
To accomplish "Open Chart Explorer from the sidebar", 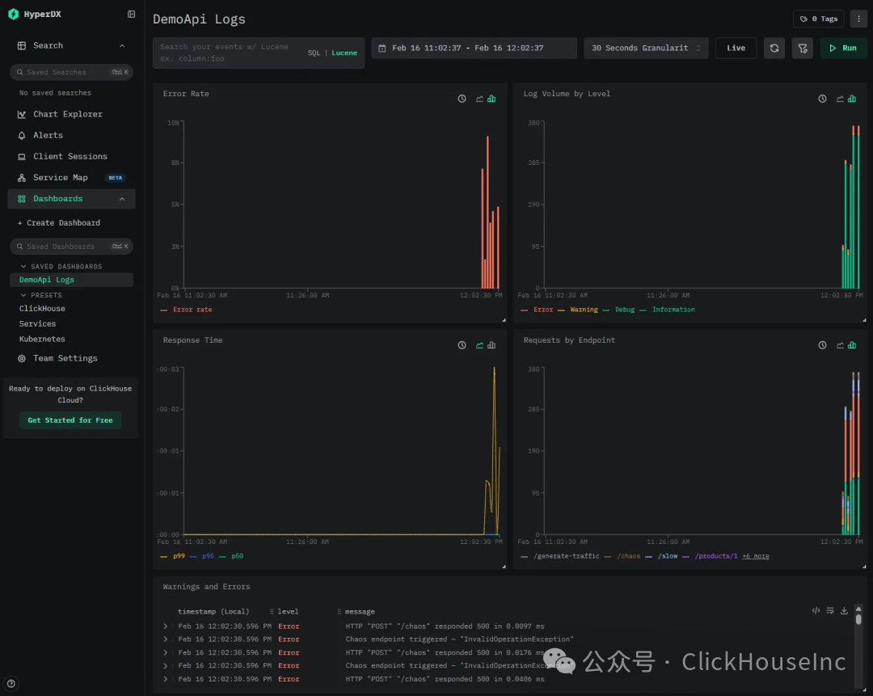I will 67,114.
